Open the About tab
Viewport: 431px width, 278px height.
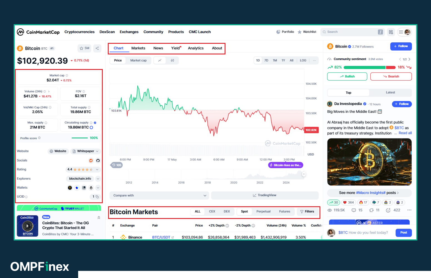tap(217, 48)
